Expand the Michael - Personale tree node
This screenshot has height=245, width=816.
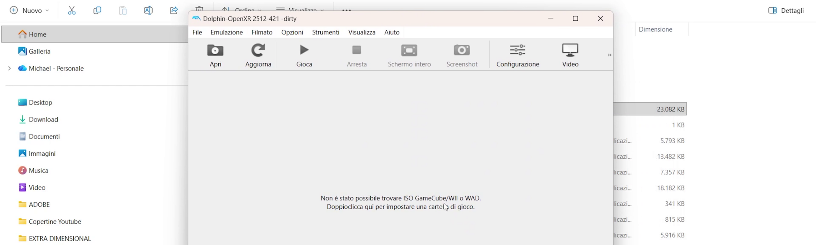pos(10,68)
